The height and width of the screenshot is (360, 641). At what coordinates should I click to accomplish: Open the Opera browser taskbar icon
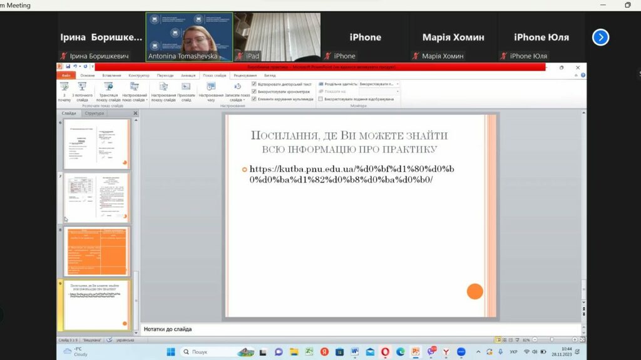[385, 352]
